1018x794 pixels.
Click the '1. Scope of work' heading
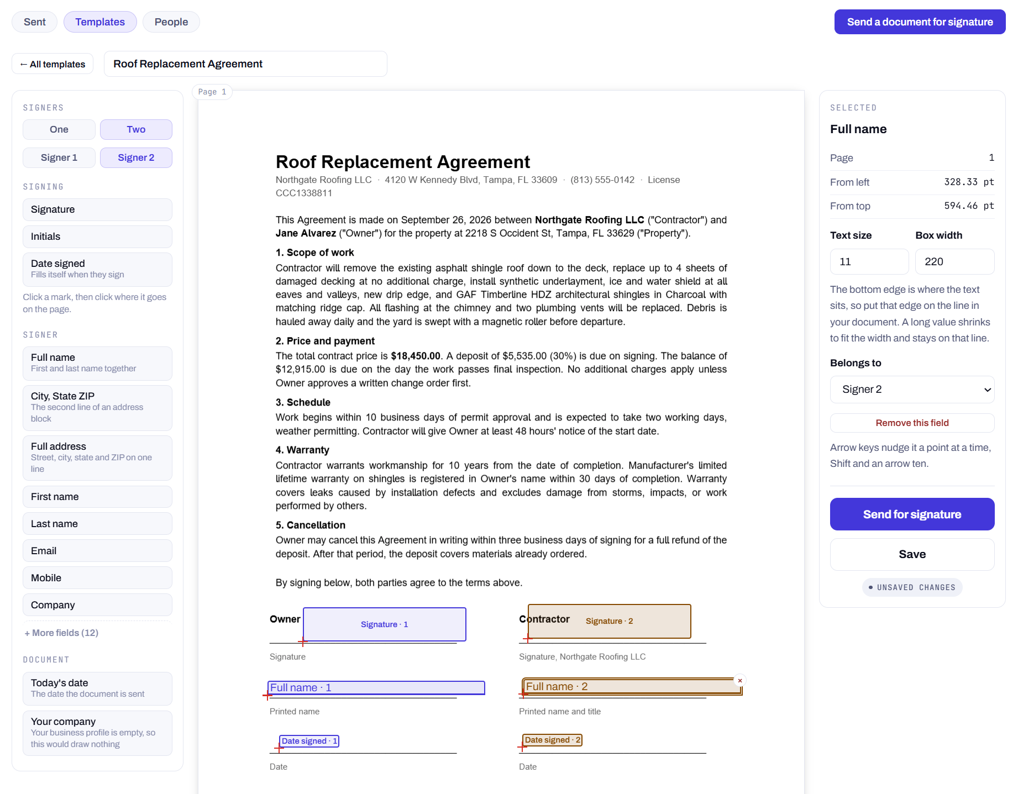[x=315, y=253]
